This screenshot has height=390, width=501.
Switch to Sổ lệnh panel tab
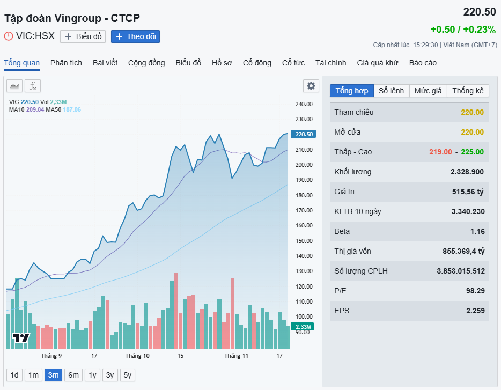point(391,91)
